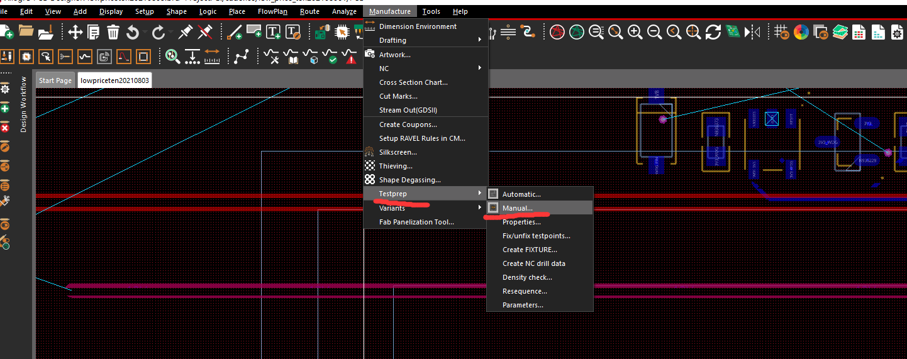Viewport: 907px width, 359px height.
Task: Click the DRC update checkmark icon
Action: [333, 57]
